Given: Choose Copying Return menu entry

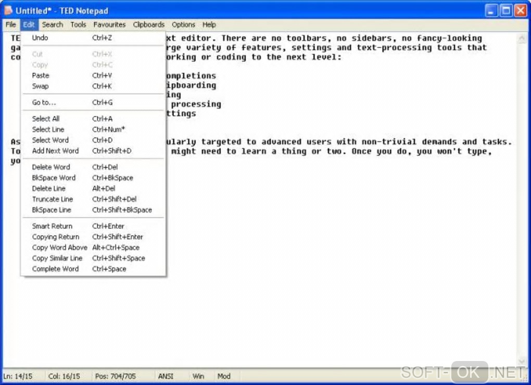Looking at the screenshot, I should [x=93, y=237].
